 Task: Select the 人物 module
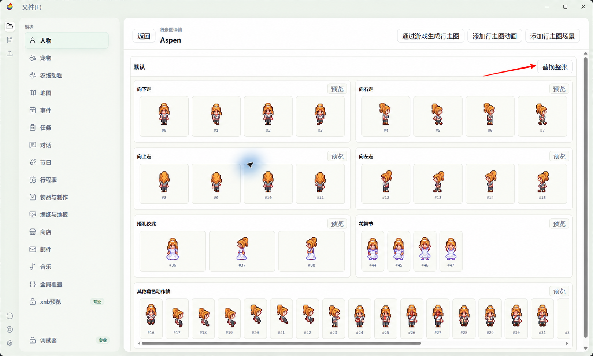pos(67,41)
